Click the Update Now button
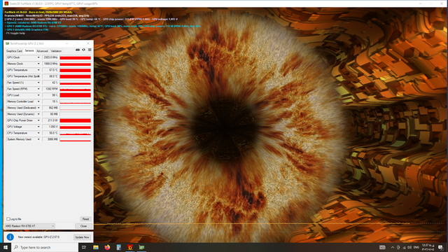The width and height of the screenshot is (448, 252). tap(82, 237)
